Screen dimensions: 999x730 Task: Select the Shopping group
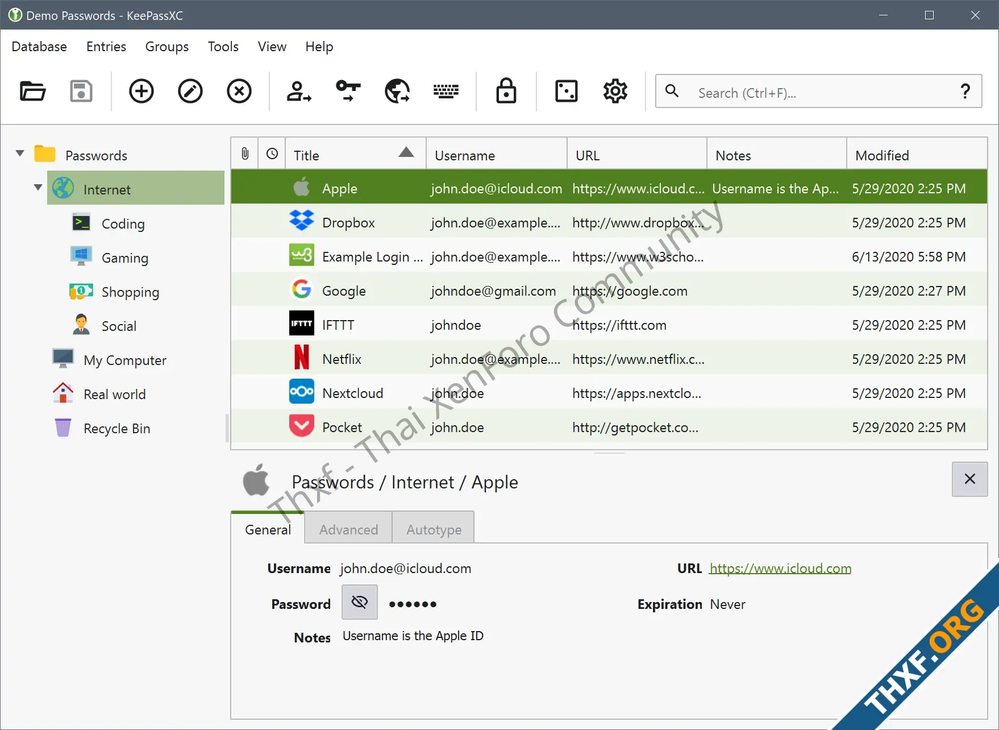click(x=130, y=292)
